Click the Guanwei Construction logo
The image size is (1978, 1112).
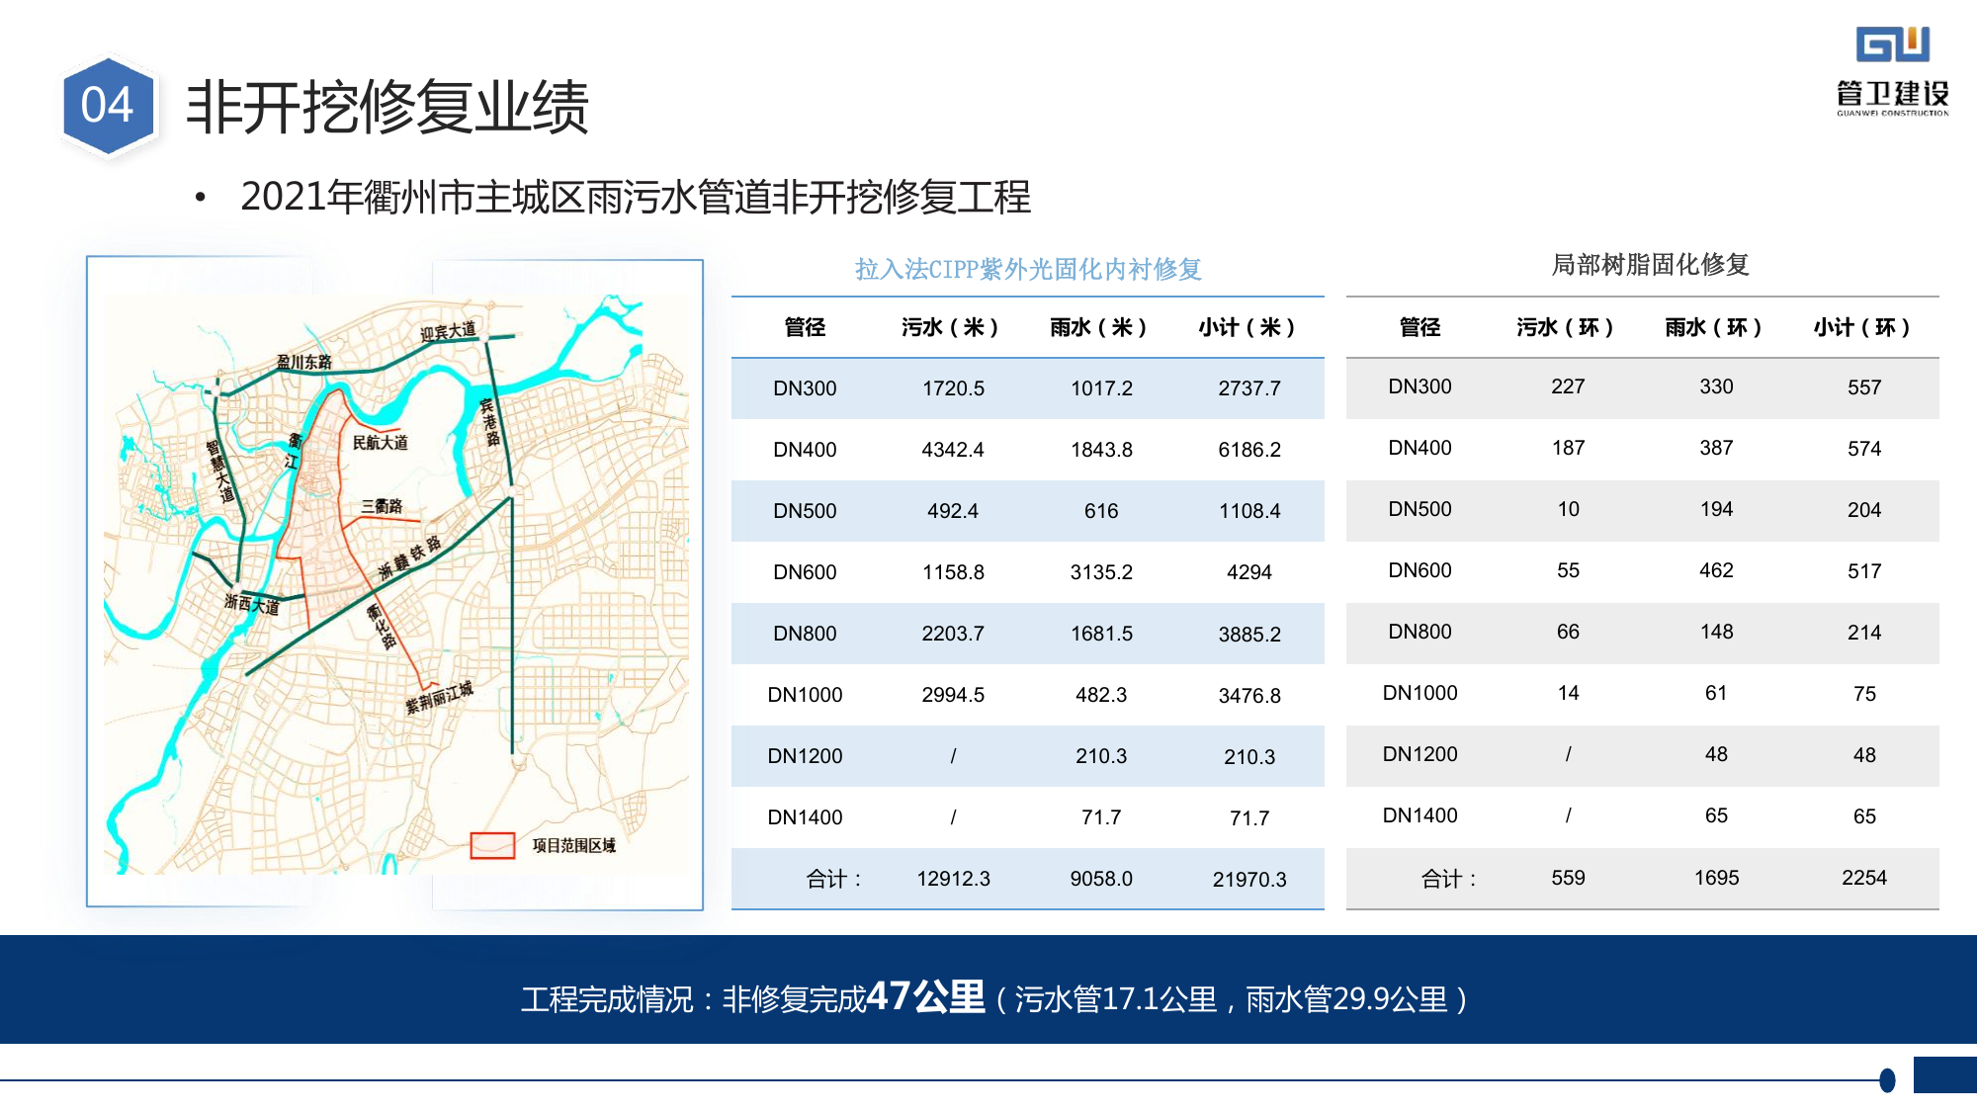click(1892, 71)
